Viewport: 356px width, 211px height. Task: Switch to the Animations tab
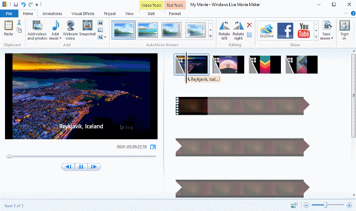pyautogui.click(x=52, y=13)
